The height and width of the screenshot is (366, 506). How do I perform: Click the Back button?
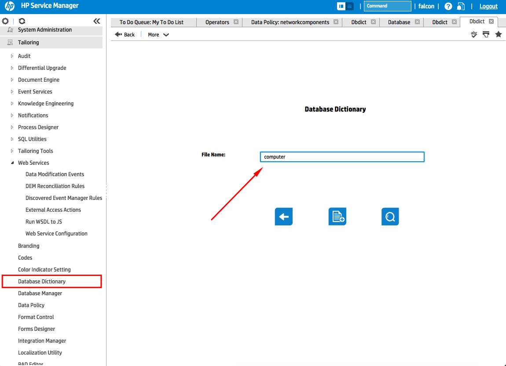(x=125, y=34)
